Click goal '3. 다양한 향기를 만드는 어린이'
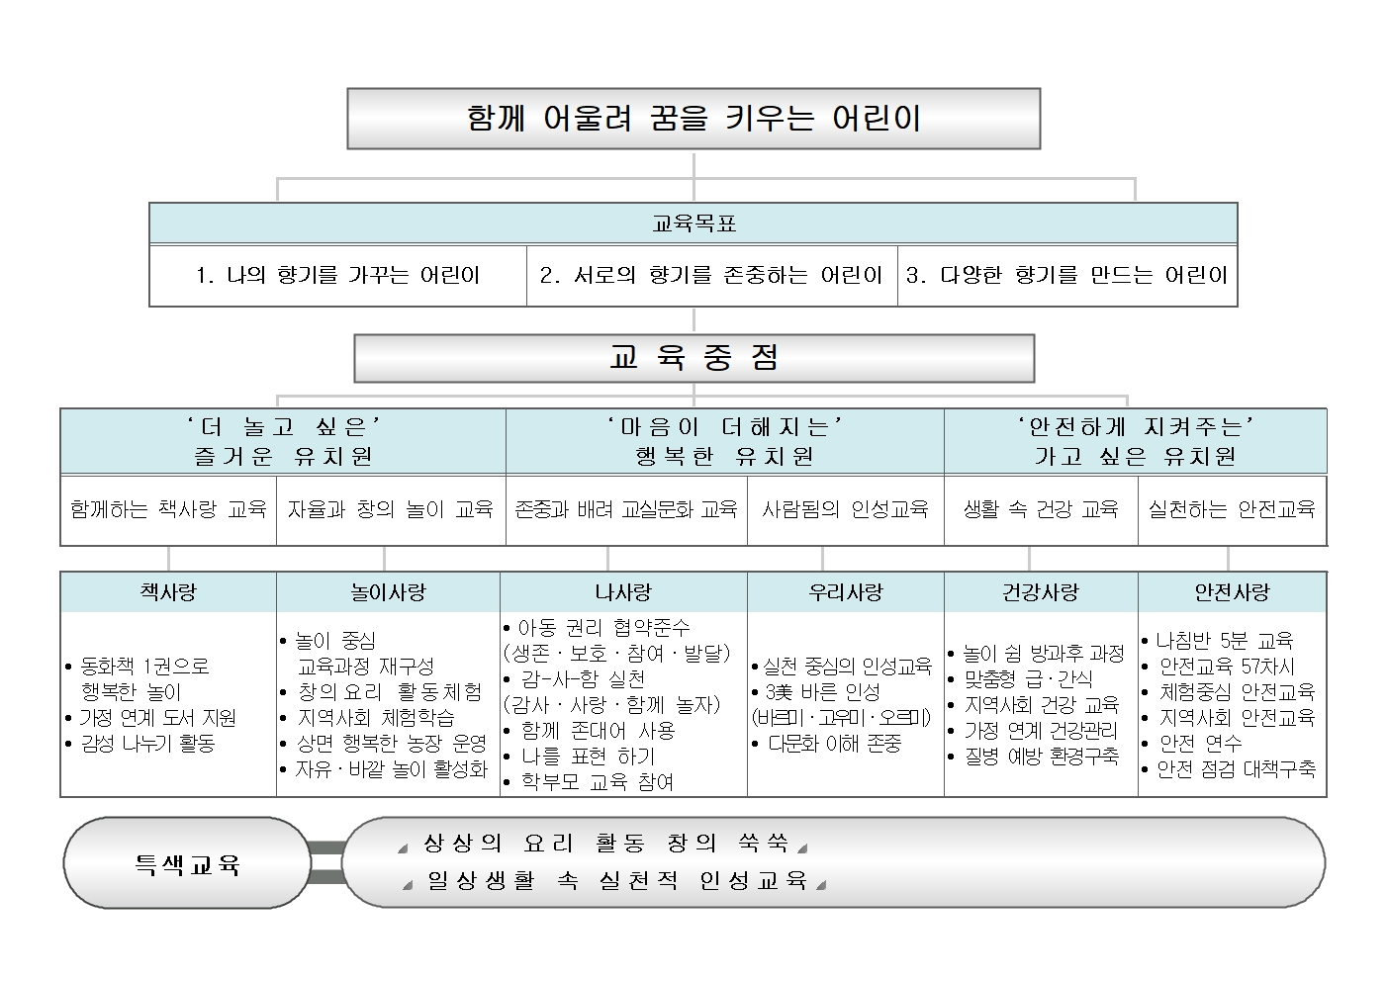This screenshot has height=981, width=1388. 1067,275
